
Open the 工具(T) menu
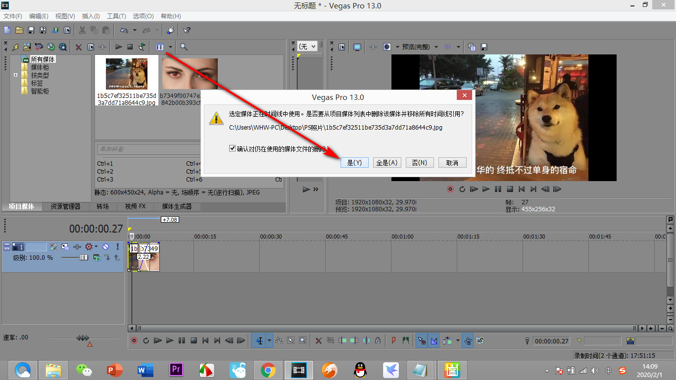pos(116,16)
